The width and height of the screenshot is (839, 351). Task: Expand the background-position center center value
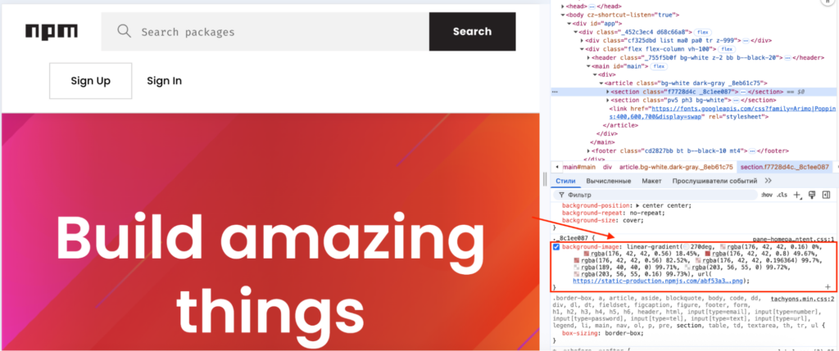(x=637, y=205)
